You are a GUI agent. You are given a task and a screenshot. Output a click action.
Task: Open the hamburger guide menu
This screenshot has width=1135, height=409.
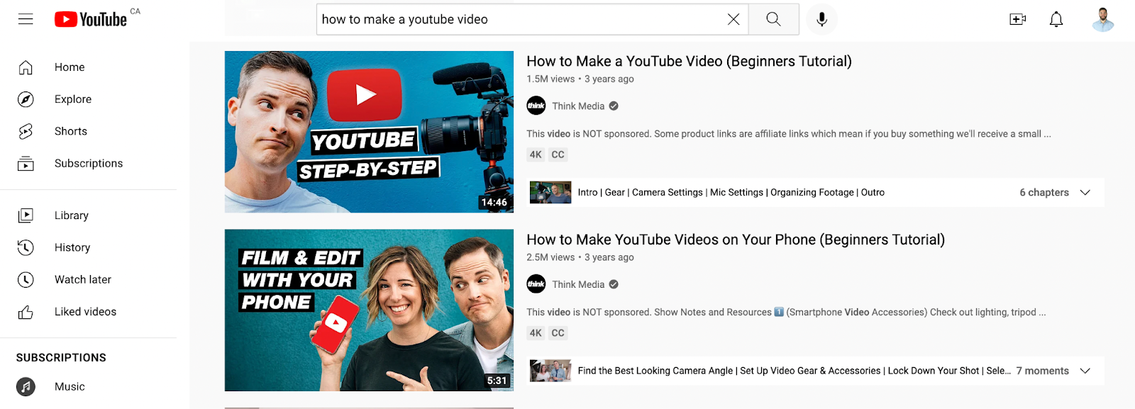point(26,19)
